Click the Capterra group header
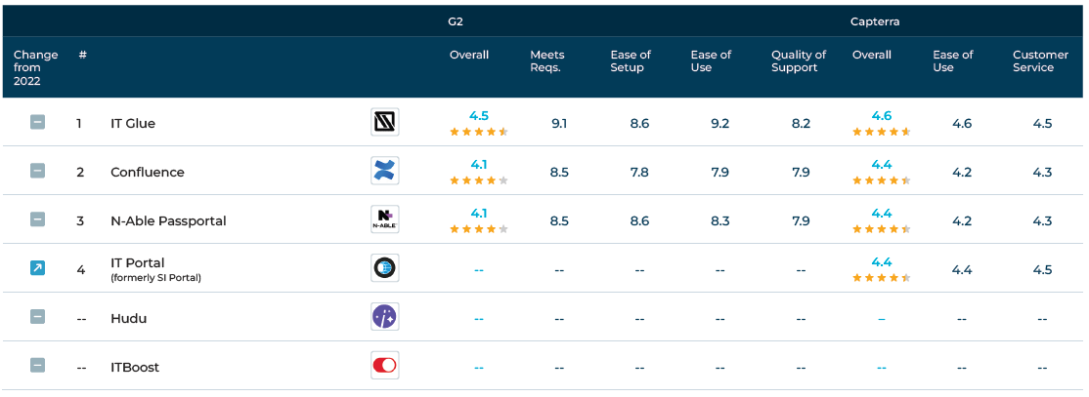Image resolution: width=1089 pixels, height=397 pixels. (x=875, y=21)
